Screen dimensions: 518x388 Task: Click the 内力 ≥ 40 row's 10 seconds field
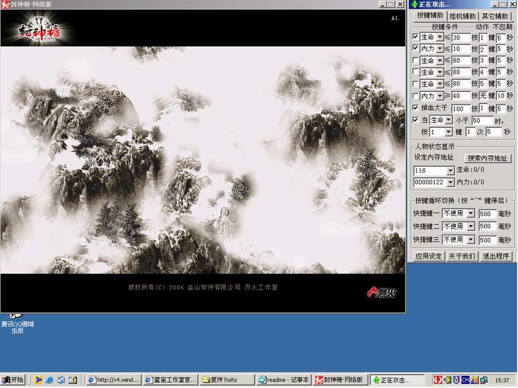tap(501, 96)
